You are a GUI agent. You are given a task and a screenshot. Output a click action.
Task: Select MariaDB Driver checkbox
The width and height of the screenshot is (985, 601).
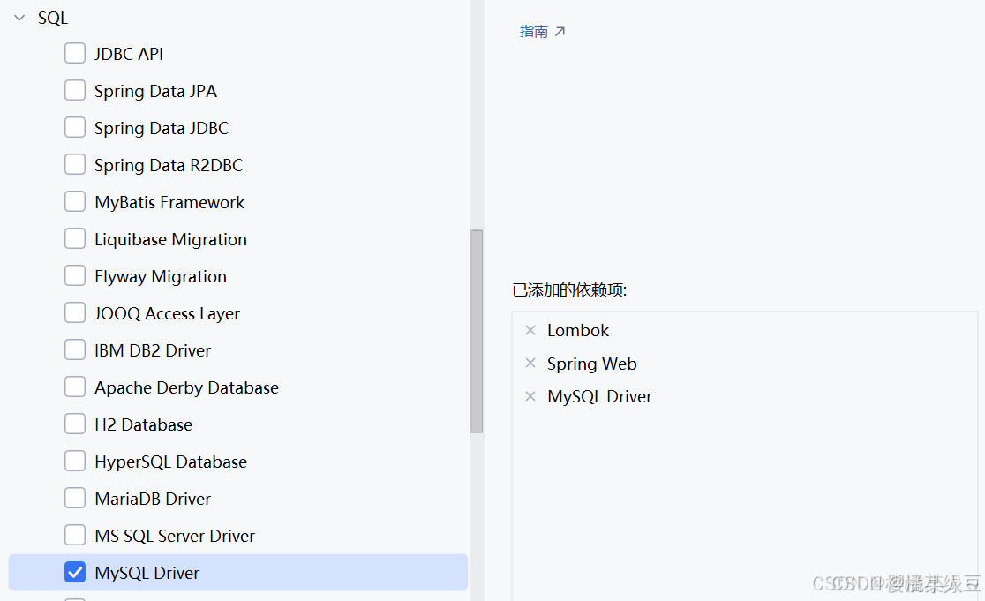[75, 498]
